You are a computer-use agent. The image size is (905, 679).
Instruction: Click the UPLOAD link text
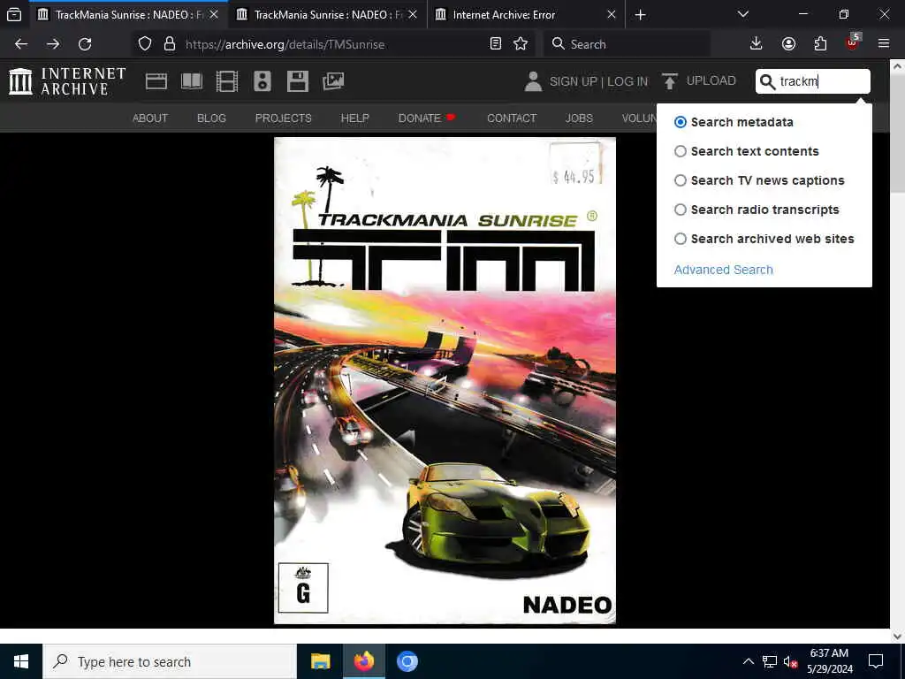coord(711,80)
